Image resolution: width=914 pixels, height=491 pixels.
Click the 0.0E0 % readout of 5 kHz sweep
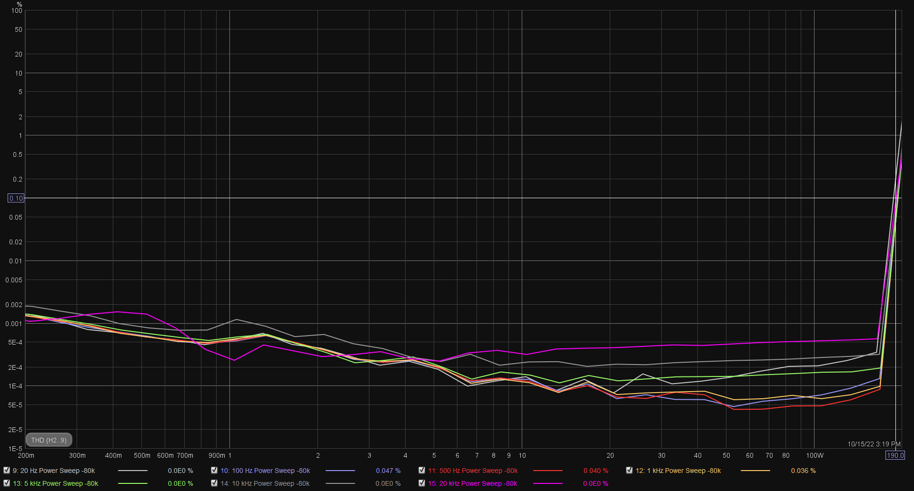click(x=180, y=483)
